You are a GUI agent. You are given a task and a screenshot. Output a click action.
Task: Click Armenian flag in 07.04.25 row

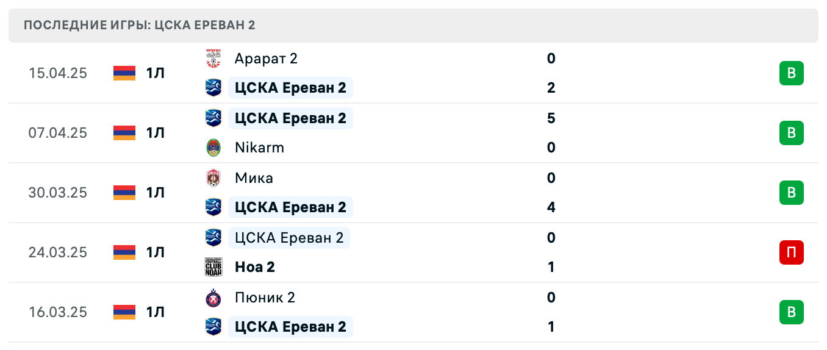(124, 133)
